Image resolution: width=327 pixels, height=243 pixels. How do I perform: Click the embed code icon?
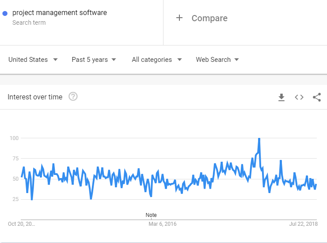tap(299, 97)
